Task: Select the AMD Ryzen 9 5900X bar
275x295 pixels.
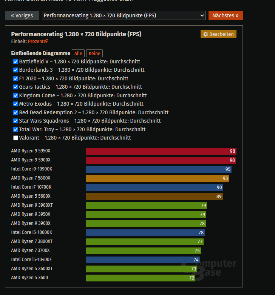Action: [x=161, y=160]
